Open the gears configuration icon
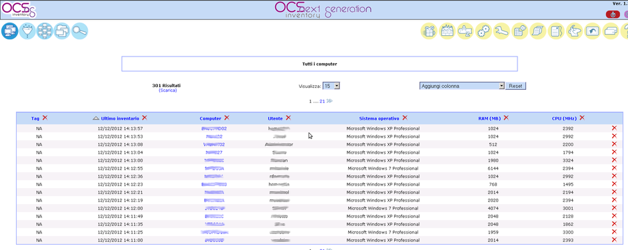The image size is (628, 250). 483,31
